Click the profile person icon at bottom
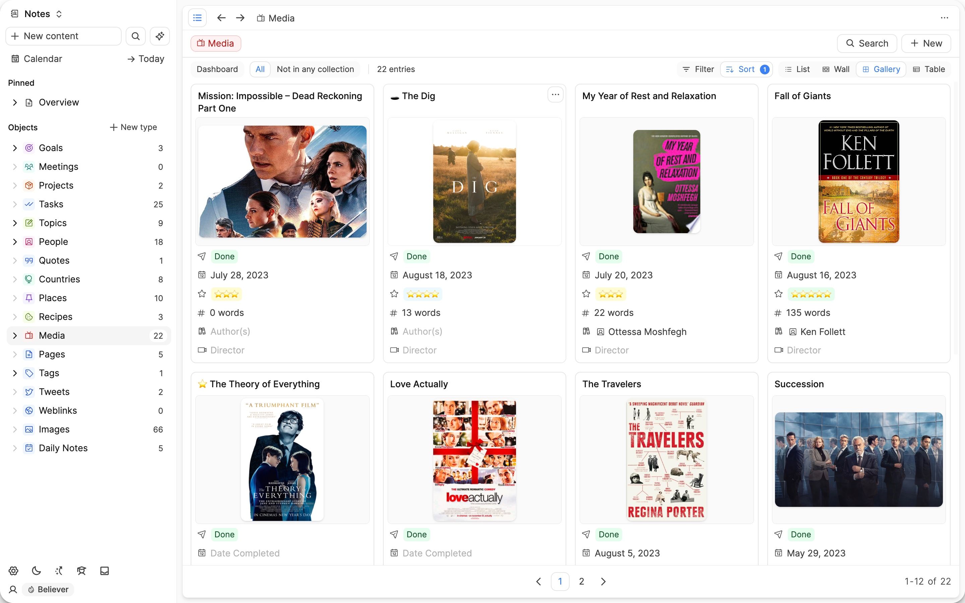This screenshot has height=603, width=965. tap(13, 590)
